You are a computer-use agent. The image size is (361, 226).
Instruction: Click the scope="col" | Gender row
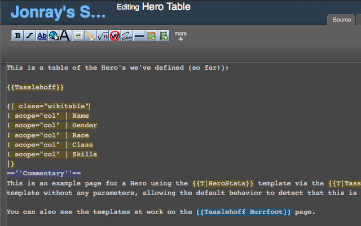click(x=52, y=126)
